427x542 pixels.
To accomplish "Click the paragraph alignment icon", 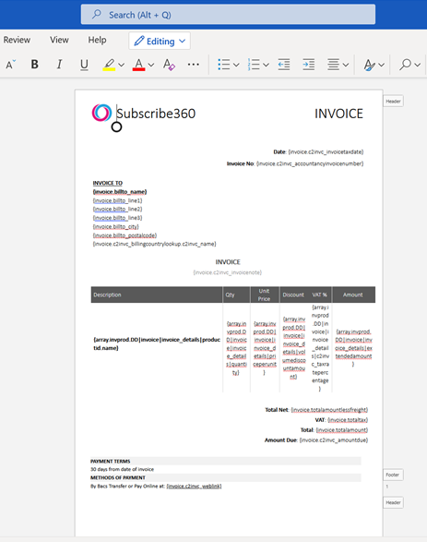I will click(x=333, y=65).
